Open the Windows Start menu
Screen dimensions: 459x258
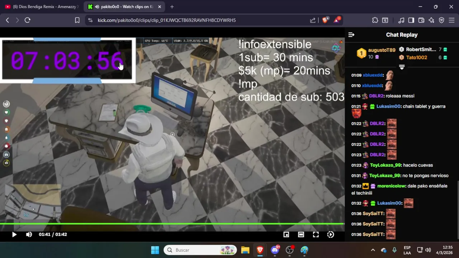click(x=155, y=250)
